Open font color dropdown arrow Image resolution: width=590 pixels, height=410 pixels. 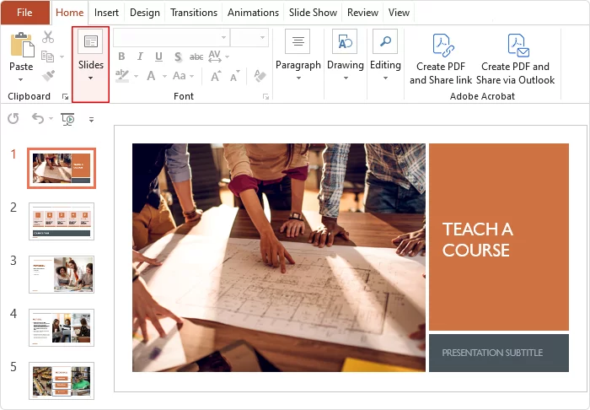[x=164, y=76]
